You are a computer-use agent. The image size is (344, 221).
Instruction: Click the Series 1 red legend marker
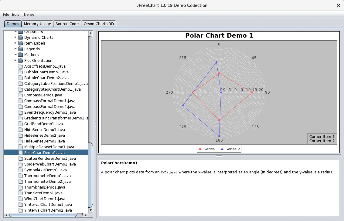[x=200, y=149]
